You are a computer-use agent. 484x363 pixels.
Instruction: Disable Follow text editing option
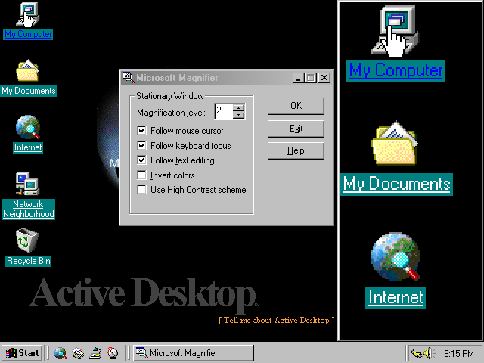click(141, 160)
